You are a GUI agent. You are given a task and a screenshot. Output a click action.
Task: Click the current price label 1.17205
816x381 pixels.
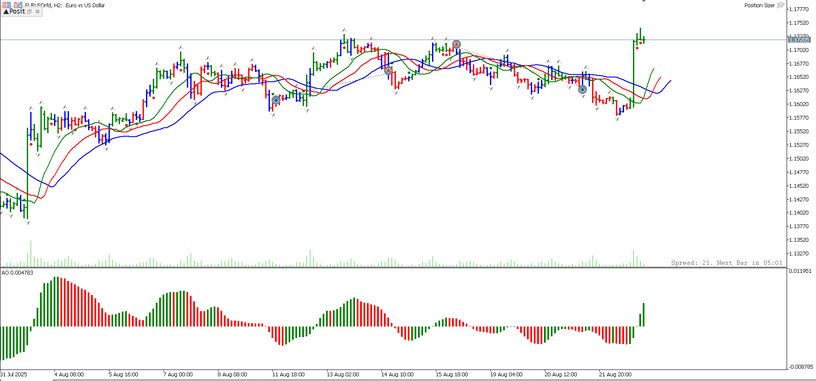coord(799,40)
